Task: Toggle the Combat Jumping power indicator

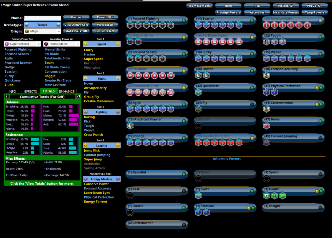Action: (x=321, y=138)
